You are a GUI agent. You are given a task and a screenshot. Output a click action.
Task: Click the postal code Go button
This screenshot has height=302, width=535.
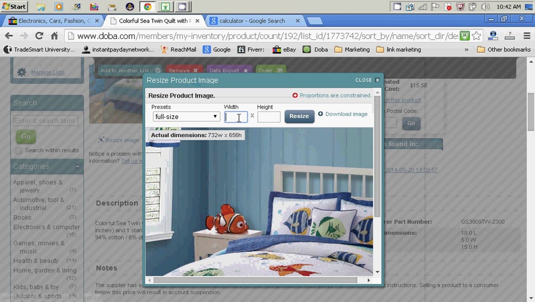tap(411, 123)
